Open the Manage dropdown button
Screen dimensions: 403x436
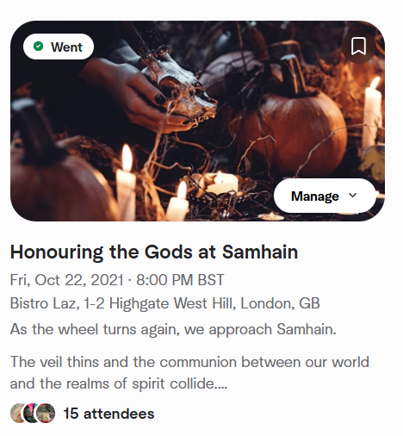[325, 196]
